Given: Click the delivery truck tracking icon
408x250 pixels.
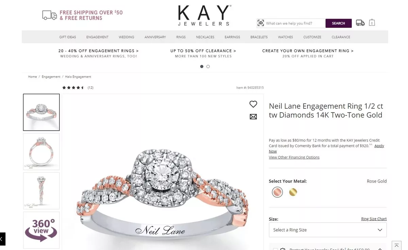Looking at the screenshot, I should tap(360, 23).
